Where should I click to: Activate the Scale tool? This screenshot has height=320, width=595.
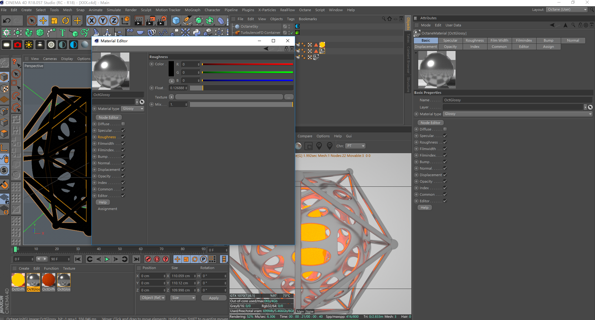[54, 21]
